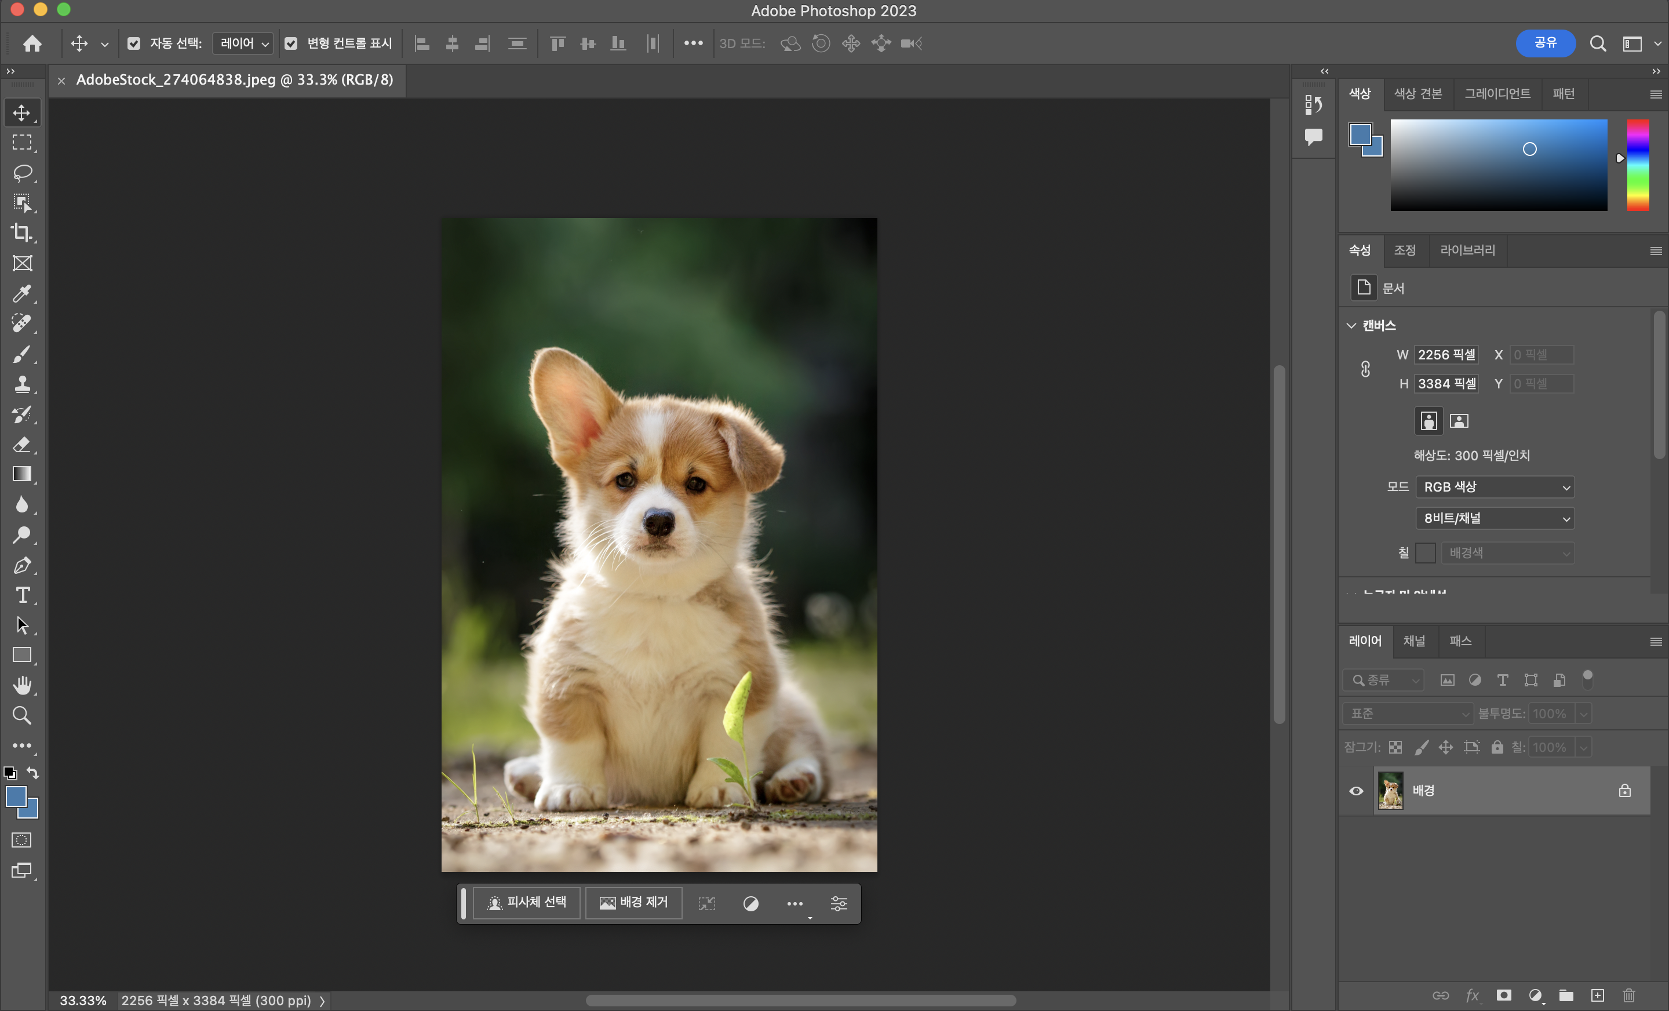The height and width of the screenshot is (1011, 1669).
Task: Open the 8비트/채널 bit depth dropdown
Action: [x=1494, y=518]
